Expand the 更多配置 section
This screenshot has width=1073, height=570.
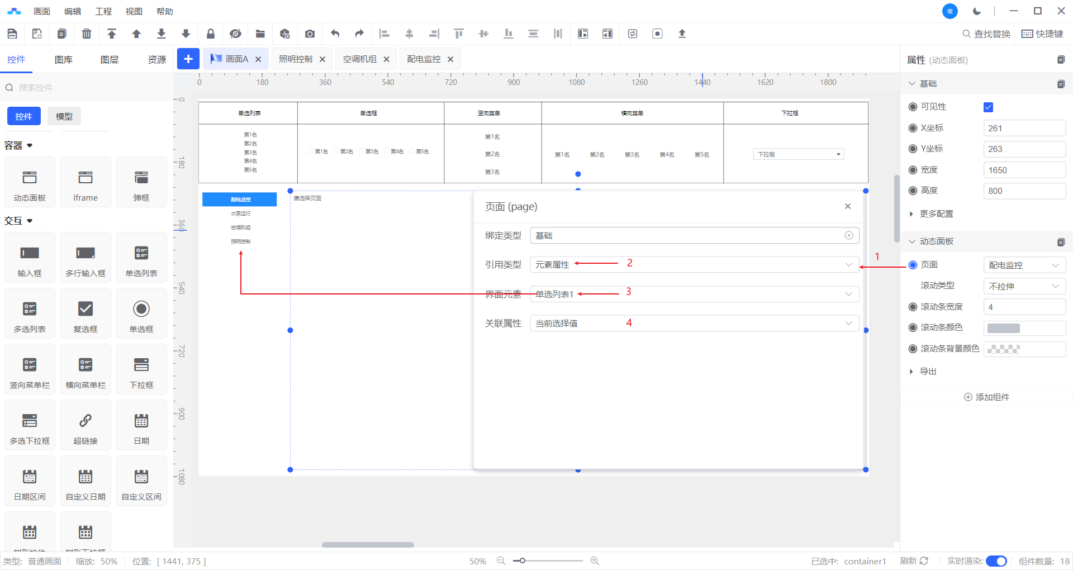(936, 214)
